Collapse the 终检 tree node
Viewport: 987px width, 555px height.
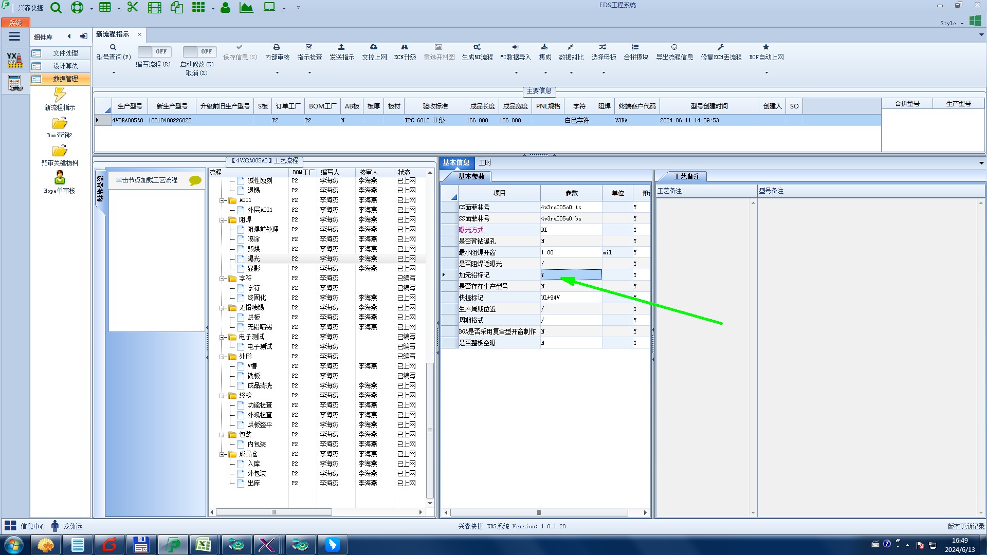(x=223, y=396)
